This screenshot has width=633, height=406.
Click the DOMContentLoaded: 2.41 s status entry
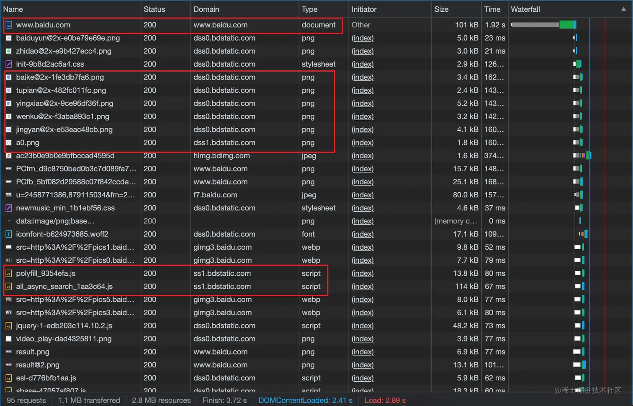pyautogui.click(x=306, y=400)
